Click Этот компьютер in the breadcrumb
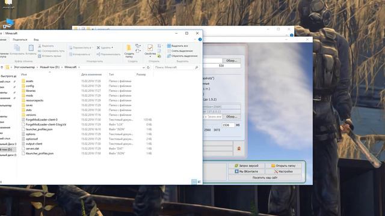385x216 pixels. 24,67
